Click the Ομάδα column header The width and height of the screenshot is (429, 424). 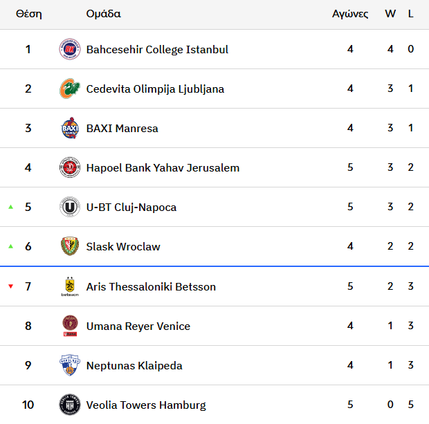coord(104,14)
